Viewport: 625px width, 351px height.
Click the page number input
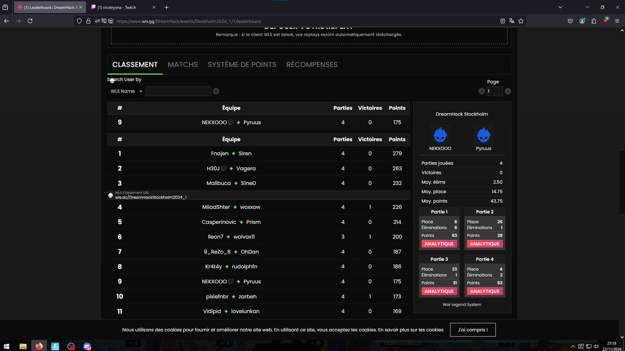[494, 91]
